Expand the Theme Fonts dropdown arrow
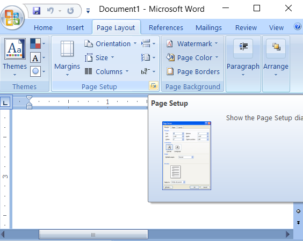The width and height of the screenshot is (303, 241). pyautogui.click(x=44, y=57)
